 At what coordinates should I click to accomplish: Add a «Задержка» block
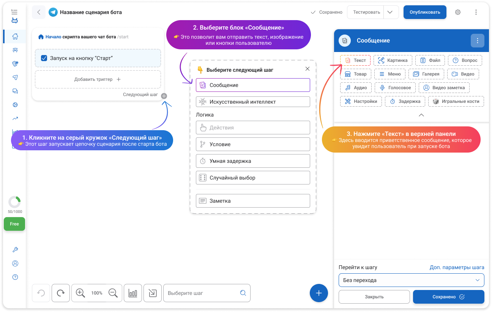405,101
